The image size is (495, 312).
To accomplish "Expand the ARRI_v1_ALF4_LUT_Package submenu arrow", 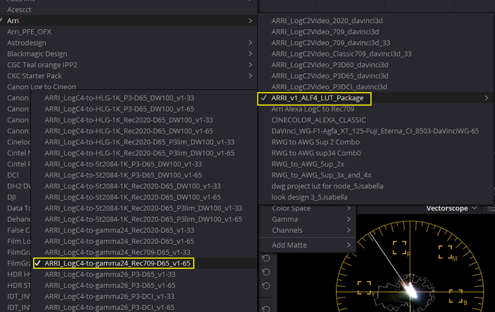I will [x=486, y=98].
